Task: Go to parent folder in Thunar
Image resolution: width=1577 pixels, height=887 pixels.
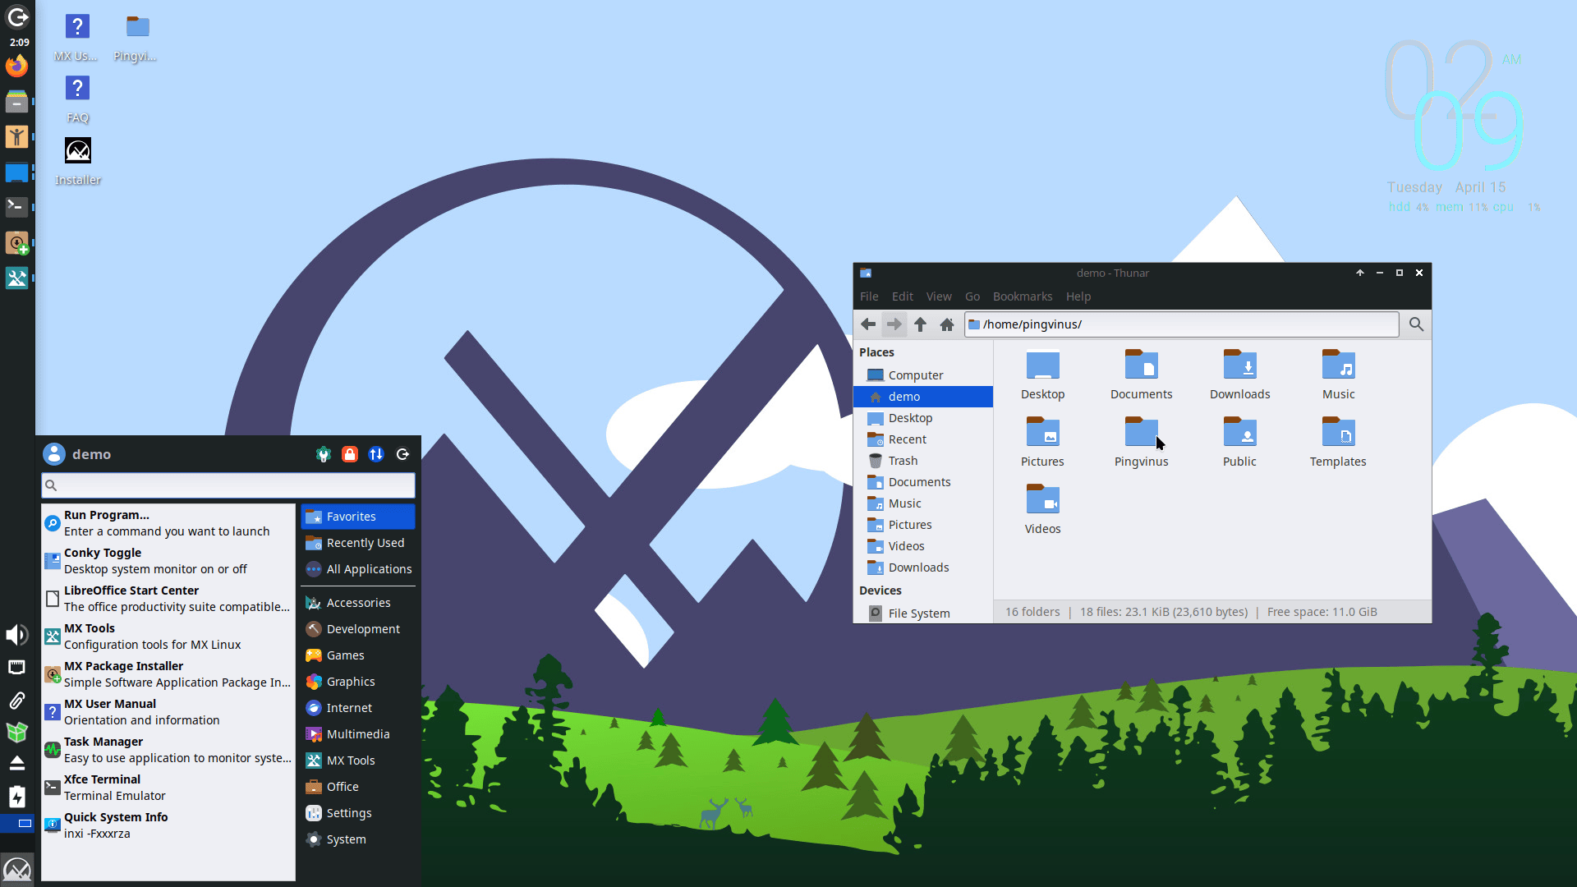Action: [x=921, y=324]
